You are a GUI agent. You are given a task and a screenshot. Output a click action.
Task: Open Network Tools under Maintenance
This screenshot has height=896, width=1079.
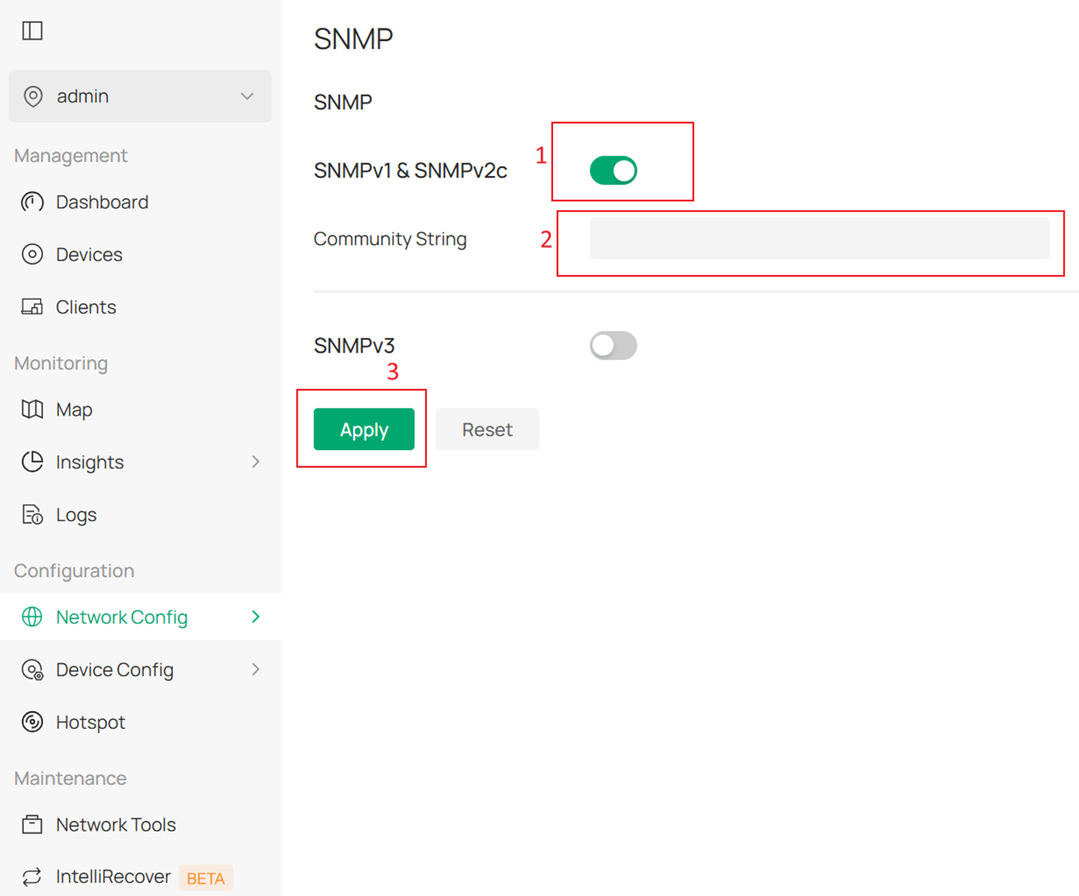115,824
